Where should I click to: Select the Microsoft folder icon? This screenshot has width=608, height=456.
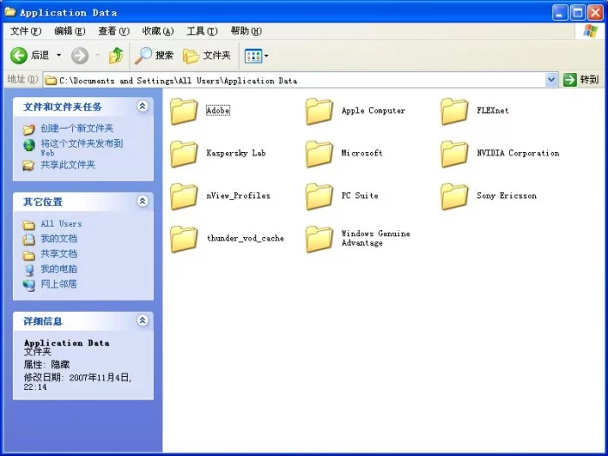(x=319, y=154)
